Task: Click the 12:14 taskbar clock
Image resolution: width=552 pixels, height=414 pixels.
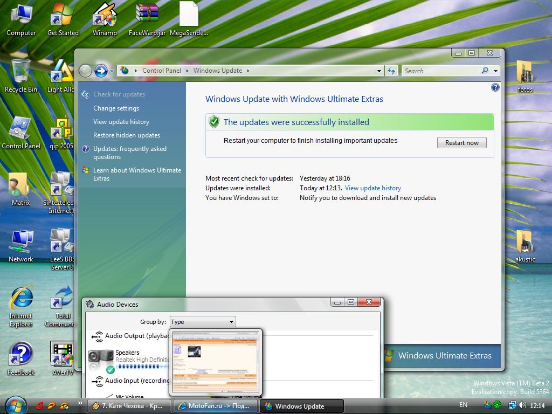Action: pyautogui.click(x=537, y=405)
